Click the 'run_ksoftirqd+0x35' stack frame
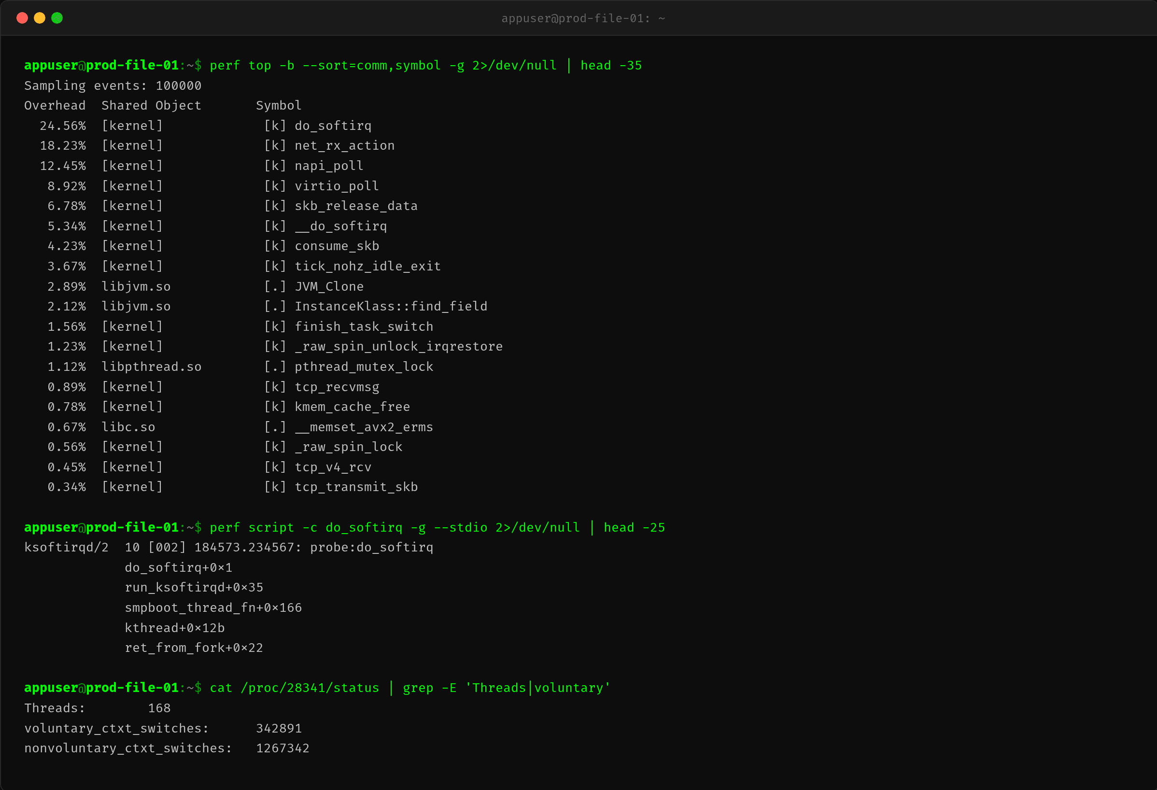Viewport: 1157px width, 790px height. (194, 587)
